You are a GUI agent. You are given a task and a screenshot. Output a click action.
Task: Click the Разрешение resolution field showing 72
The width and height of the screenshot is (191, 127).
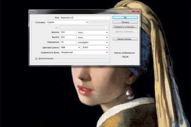coord(68,42)
